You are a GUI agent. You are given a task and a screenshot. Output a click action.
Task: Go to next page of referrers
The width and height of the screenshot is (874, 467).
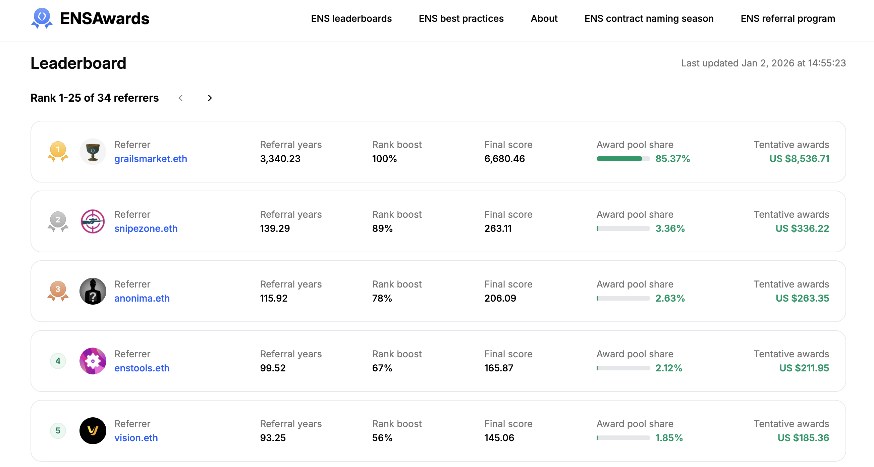(210, 98)
